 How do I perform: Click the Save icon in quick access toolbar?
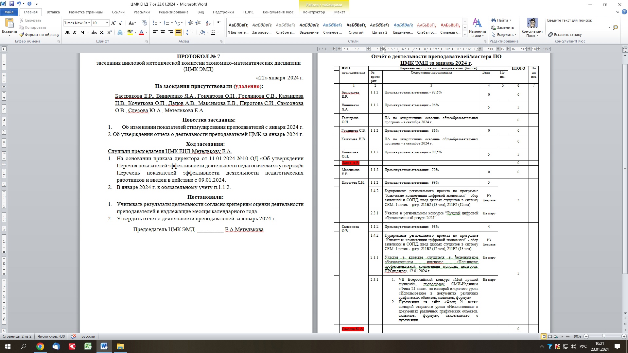(12, 4)
